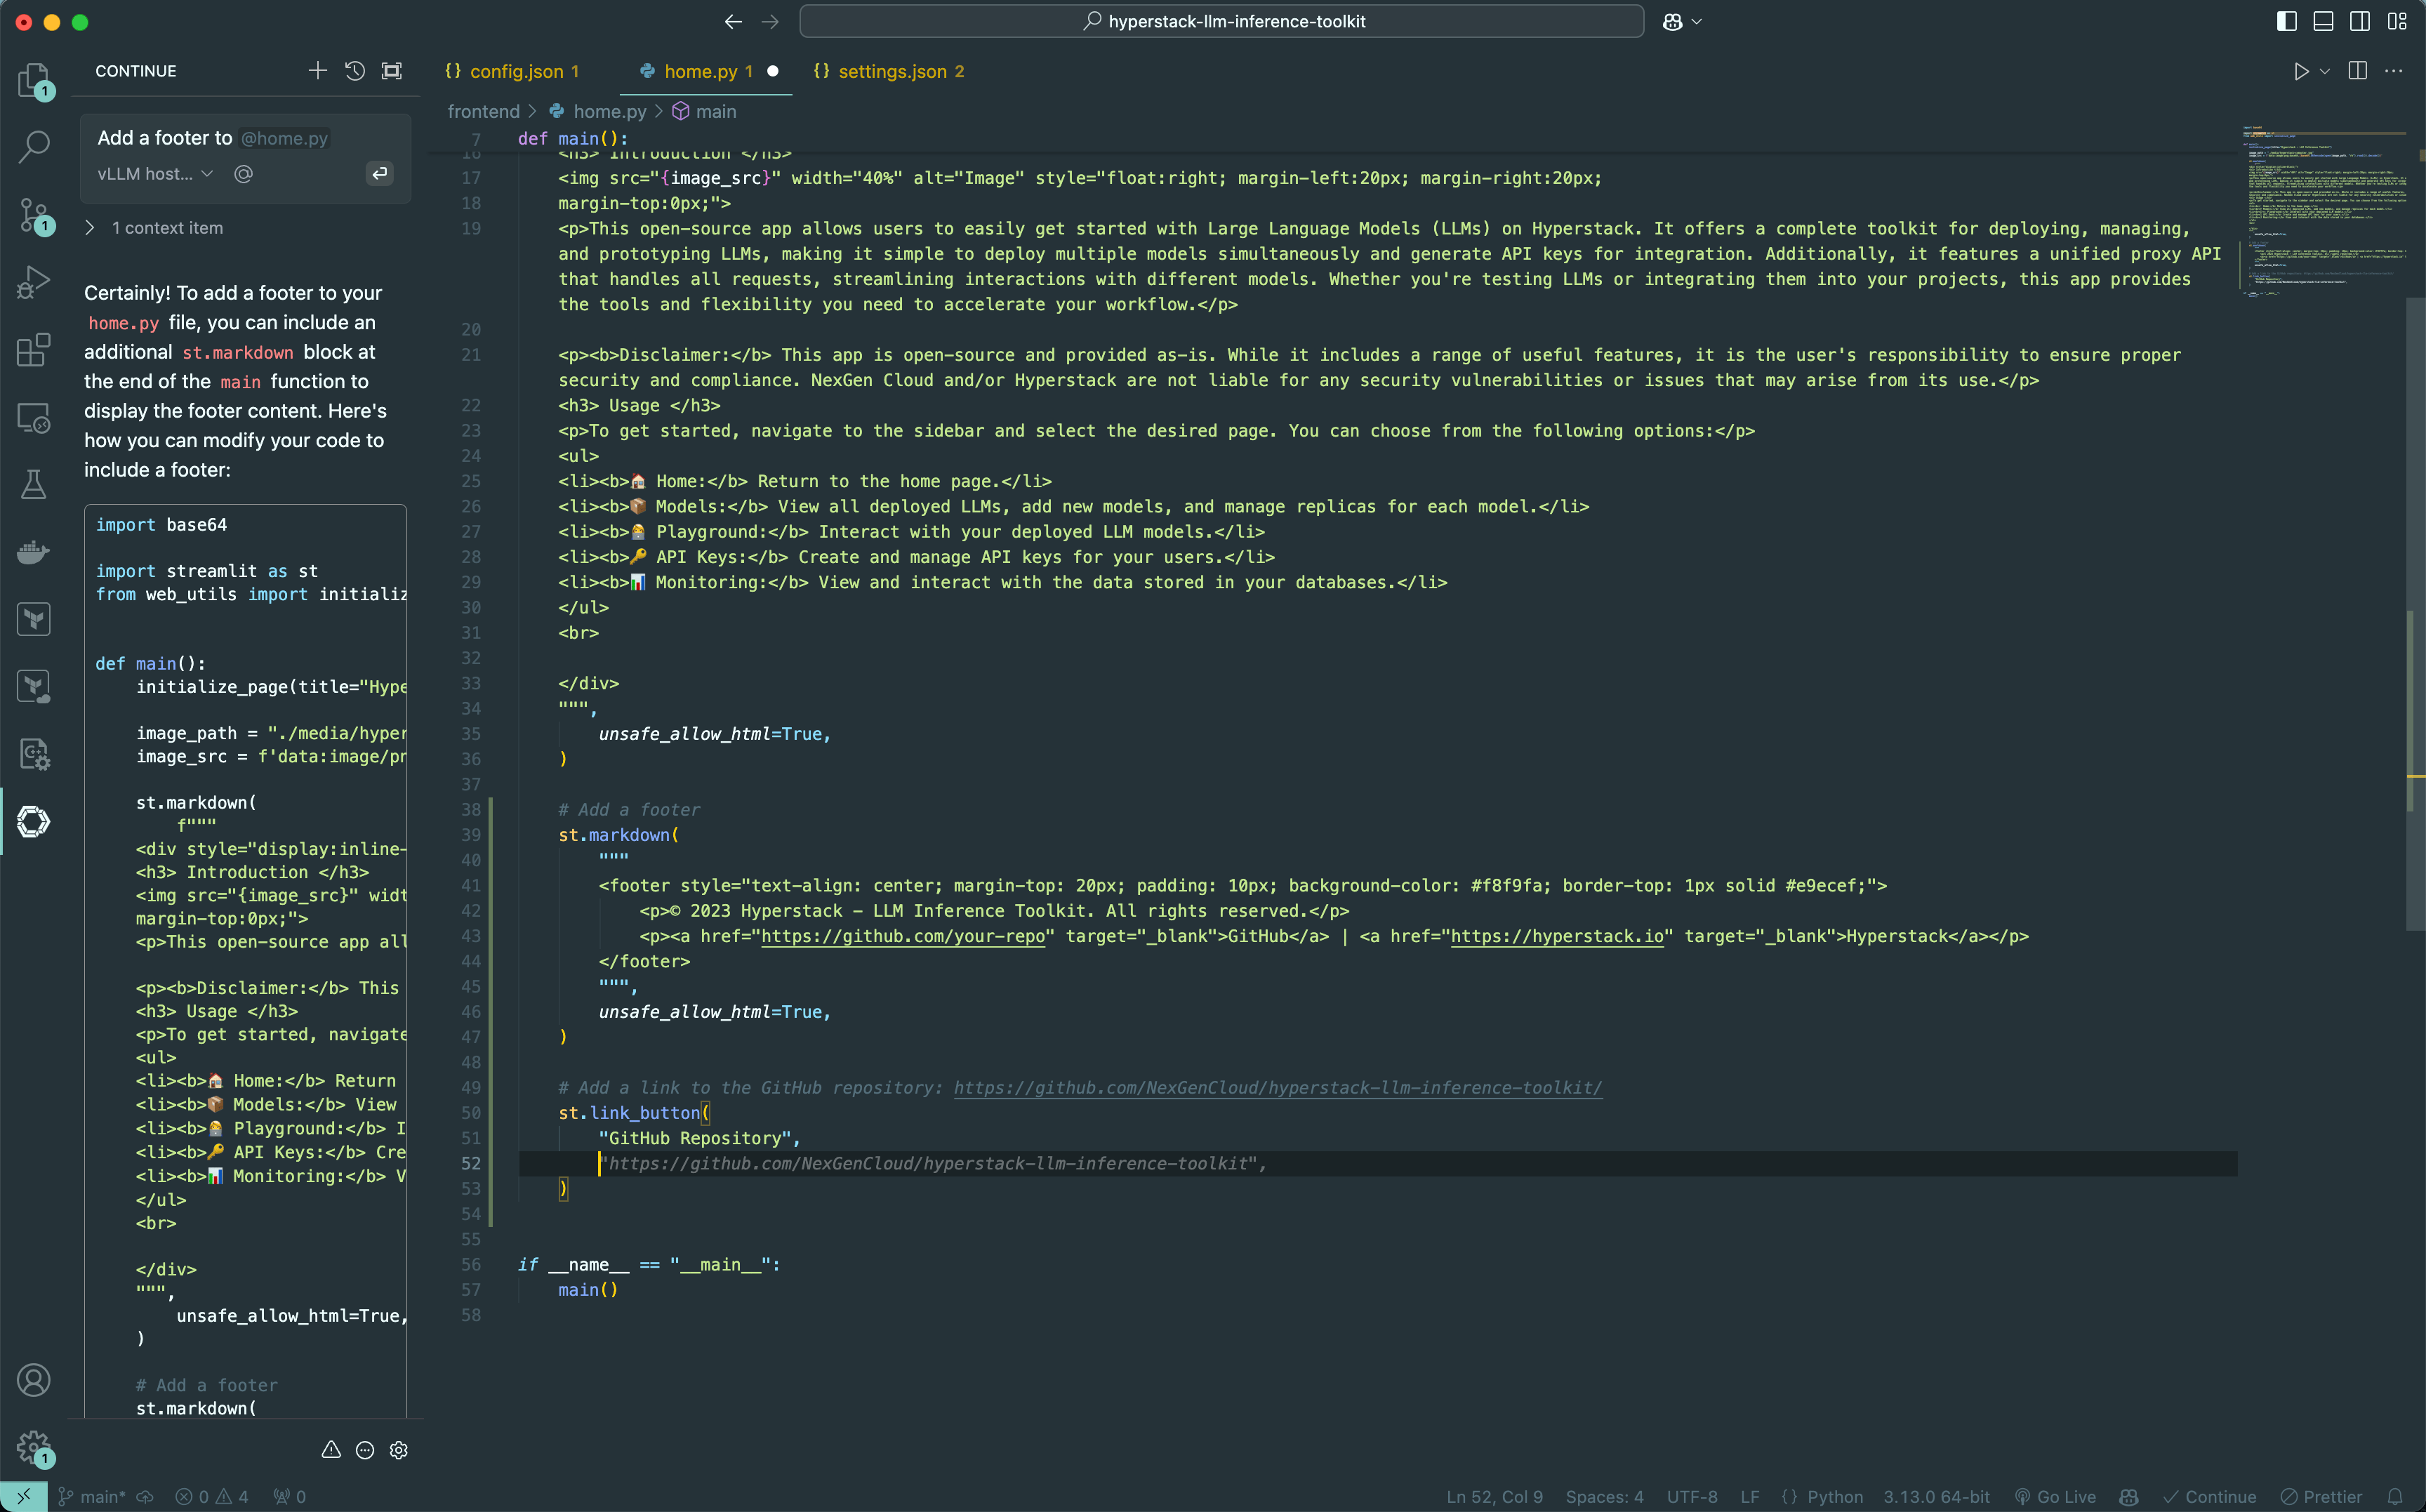Click the Continue status bar item

pyautogui.click(x=2210, y=1496)
